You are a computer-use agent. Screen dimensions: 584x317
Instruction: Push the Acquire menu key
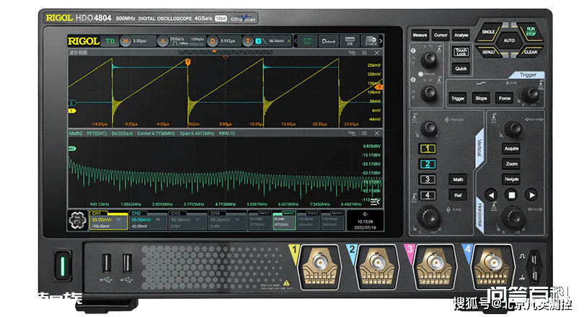pyautogui.click(x=512, y=148)
